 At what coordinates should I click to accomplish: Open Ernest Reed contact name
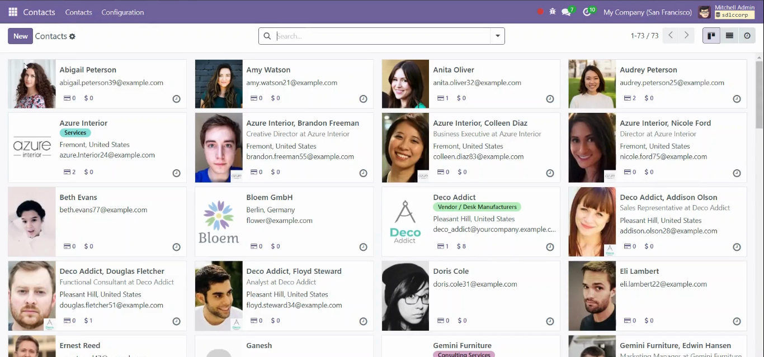(80, 345)
